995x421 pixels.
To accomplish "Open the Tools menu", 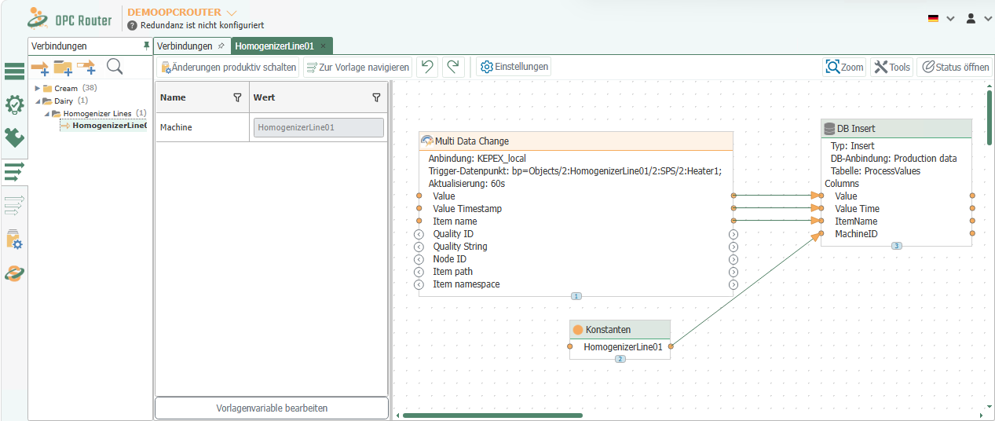I will pyautogui.click(x=891, y=67).
